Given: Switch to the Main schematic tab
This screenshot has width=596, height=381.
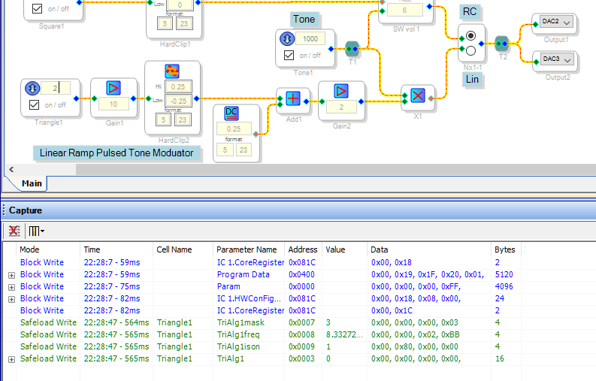Looking at the screenshot, I should [x=32, y=183].
